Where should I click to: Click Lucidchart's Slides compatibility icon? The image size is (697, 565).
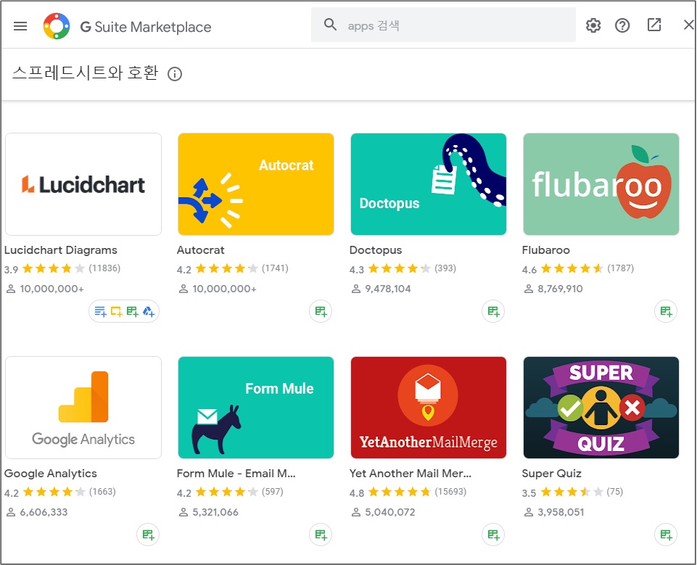[x=117, y=312]
